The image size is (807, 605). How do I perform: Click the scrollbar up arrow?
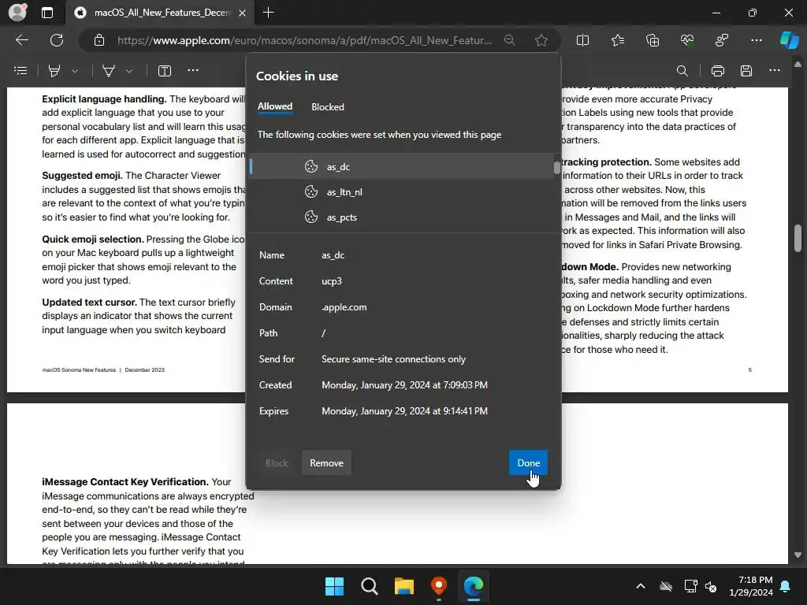point(798,65)
